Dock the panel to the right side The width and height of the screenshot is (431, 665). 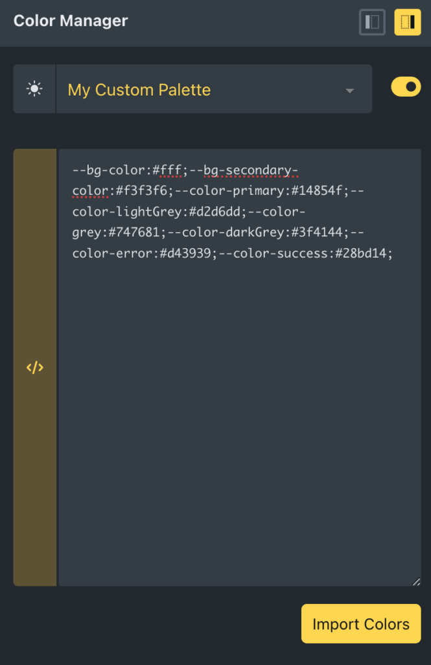pos(407,22)
